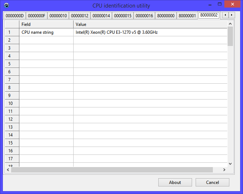Click the About button
Image resolution: width=243 pixels, height=194 pixels.
[x=175, y=183]
